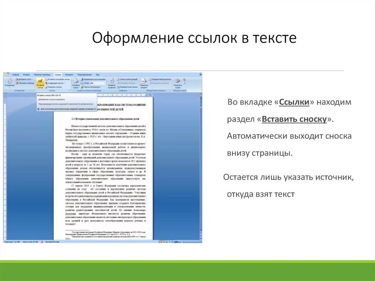Click Показать сноски
375x281 pixels.
coord(54,87)
